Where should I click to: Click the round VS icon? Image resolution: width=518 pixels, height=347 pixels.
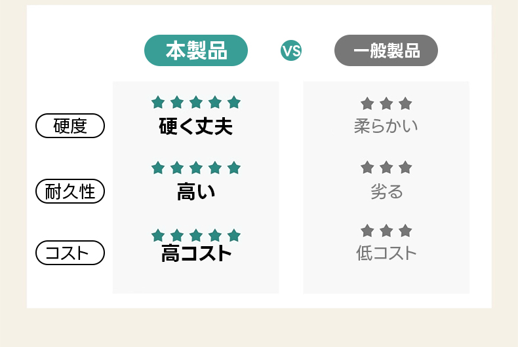point(291,50)
